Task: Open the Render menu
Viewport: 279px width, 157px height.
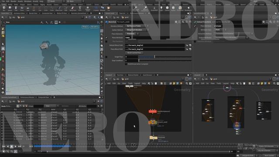Action: point(14,1)
